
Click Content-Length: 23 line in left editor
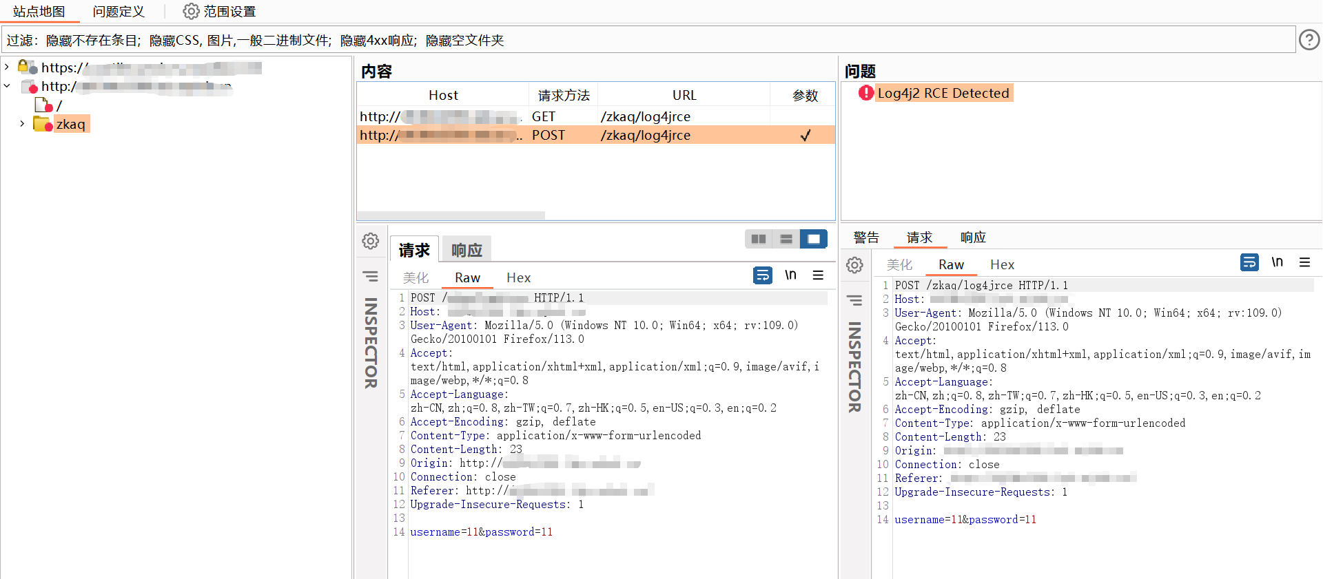(x=466, y=449)
